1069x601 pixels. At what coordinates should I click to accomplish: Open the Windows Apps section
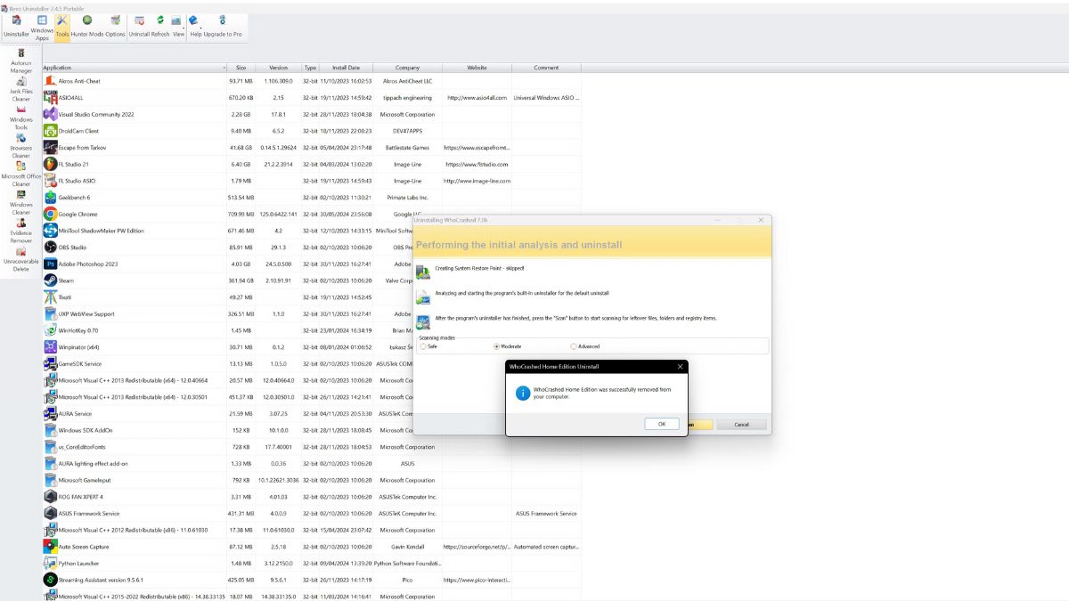(42, 27)
